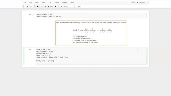Click the 'face_value = 100' line

pos(43,50)
